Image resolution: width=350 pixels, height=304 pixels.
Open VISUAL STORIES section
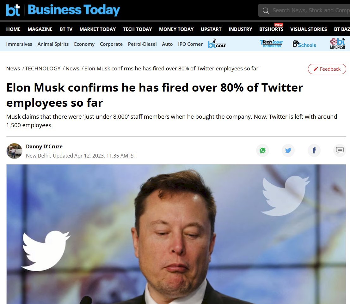tap(309, 29)
